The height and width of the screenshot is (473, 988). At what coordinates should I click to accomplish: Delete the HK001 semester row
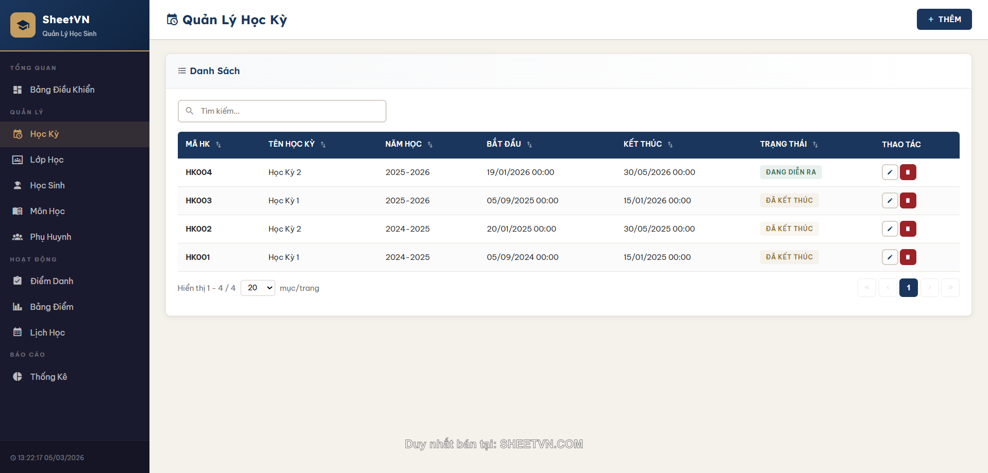pyautogui.click(x=908, y=257)
